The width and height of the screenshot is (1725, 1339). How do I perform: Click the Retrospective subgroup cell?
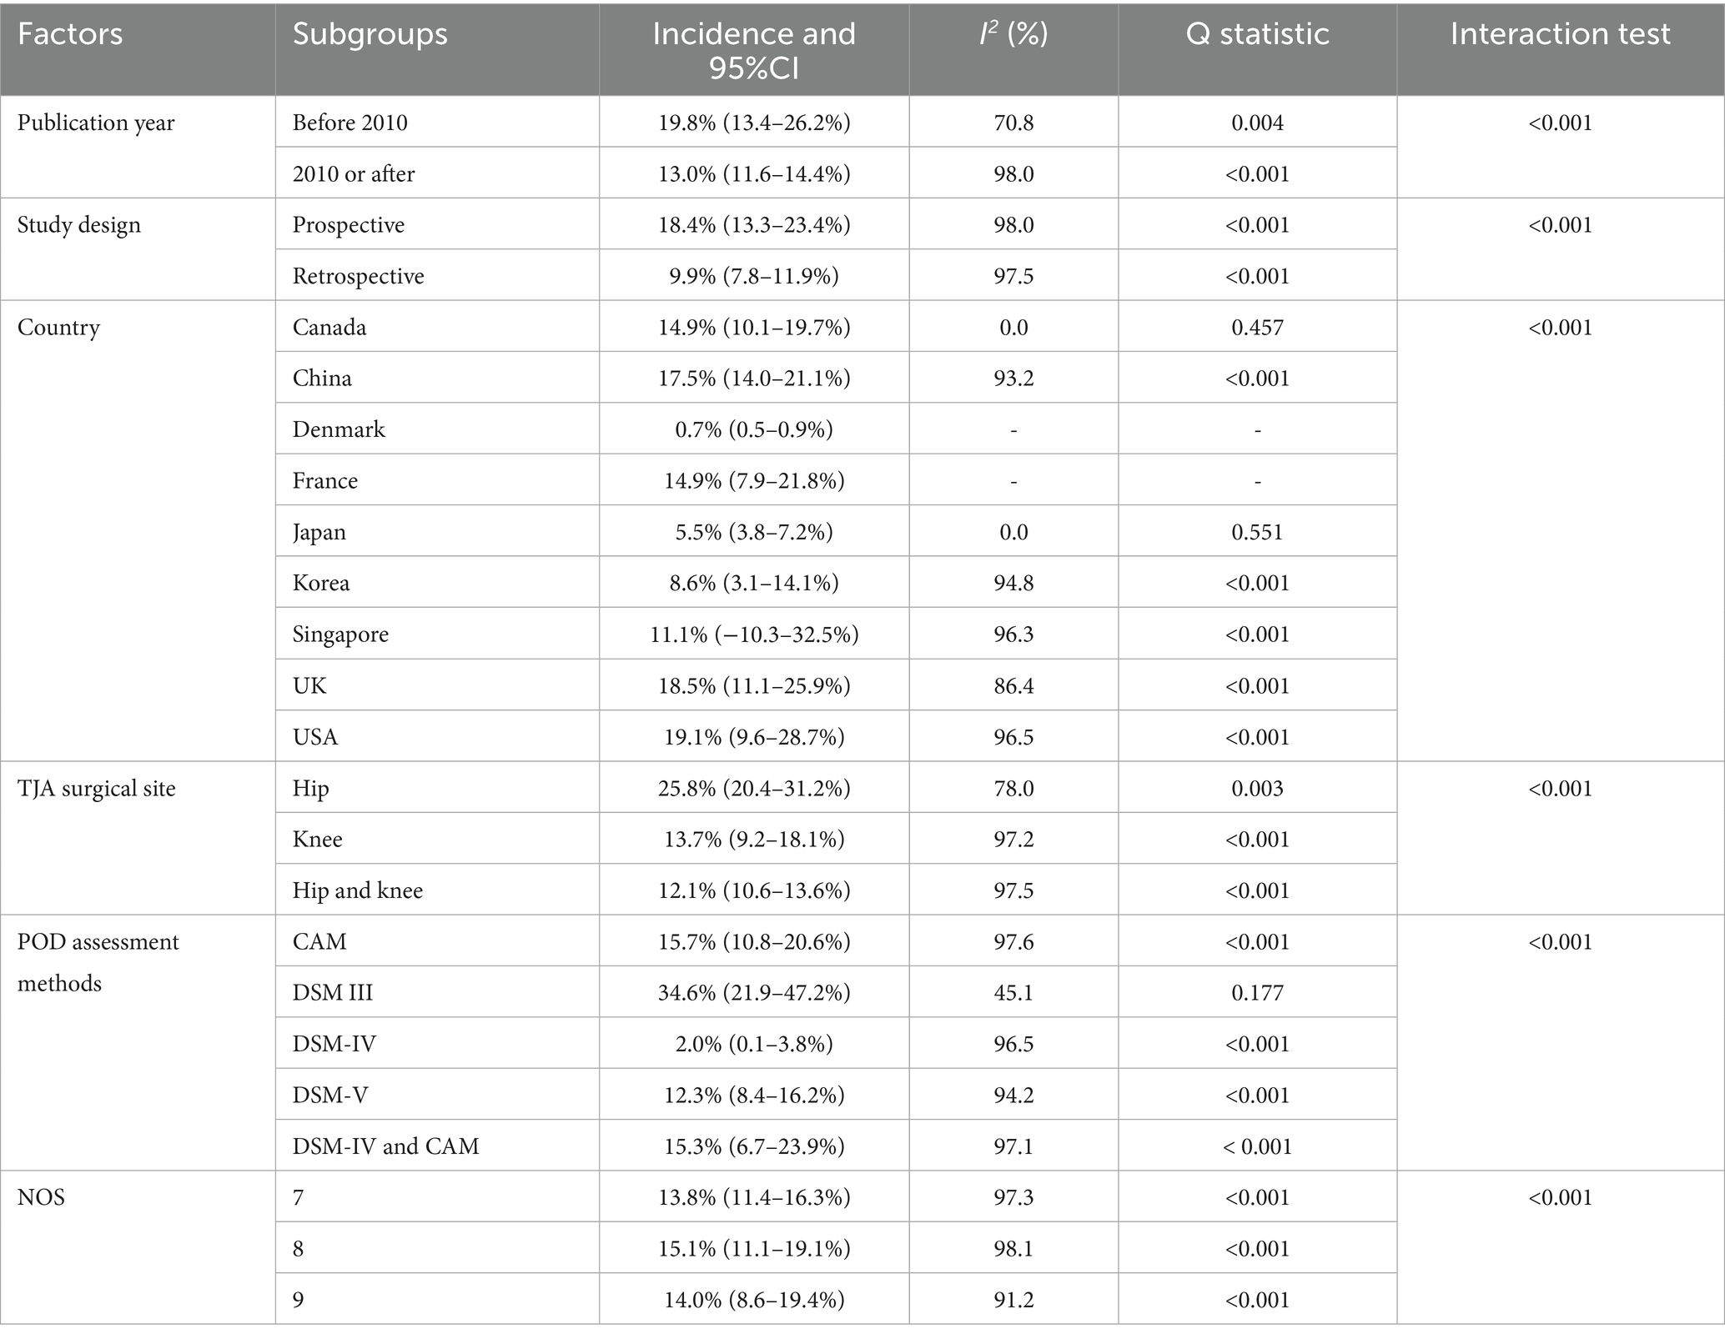pos(358,276)
